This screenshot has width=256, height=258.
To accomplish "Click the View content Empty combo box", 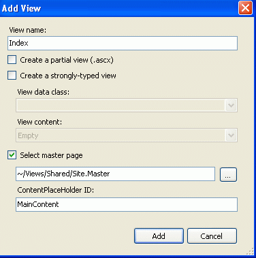I will [x=127, y=135].
